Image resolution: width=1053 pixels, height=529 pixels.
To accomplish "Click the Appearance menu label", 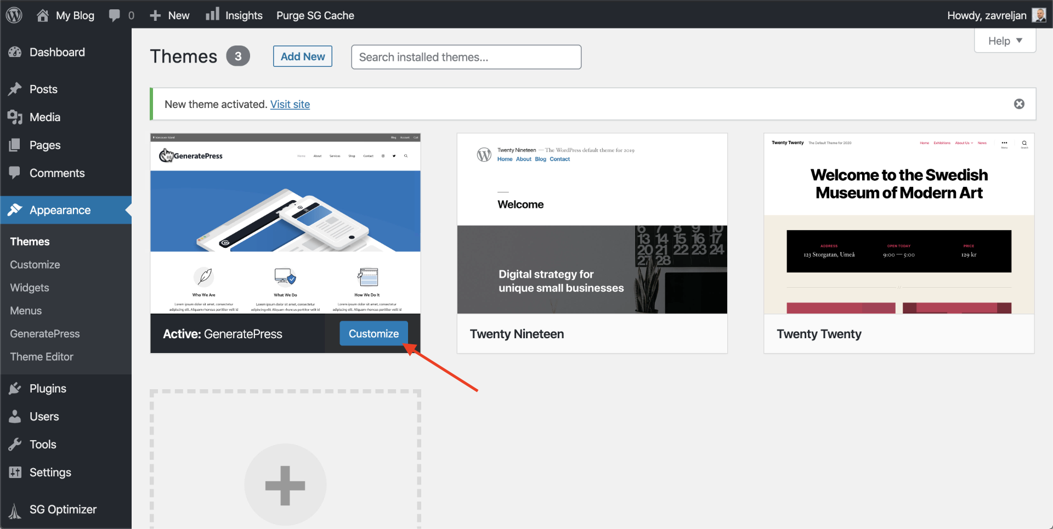I will pos(60,210).
